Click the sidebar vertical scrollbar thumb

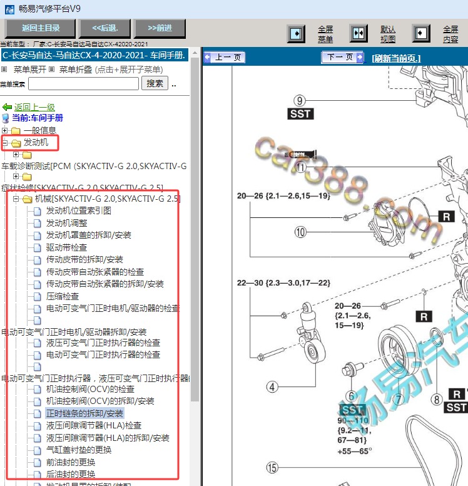(x=195, y=229)
